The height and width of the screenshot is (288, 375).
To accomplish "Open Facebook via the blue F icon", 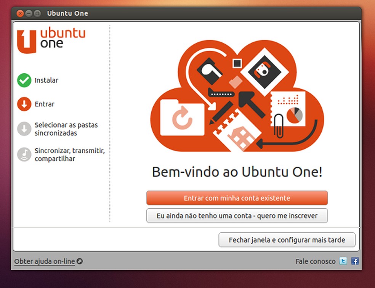I will tap(354, 261).
